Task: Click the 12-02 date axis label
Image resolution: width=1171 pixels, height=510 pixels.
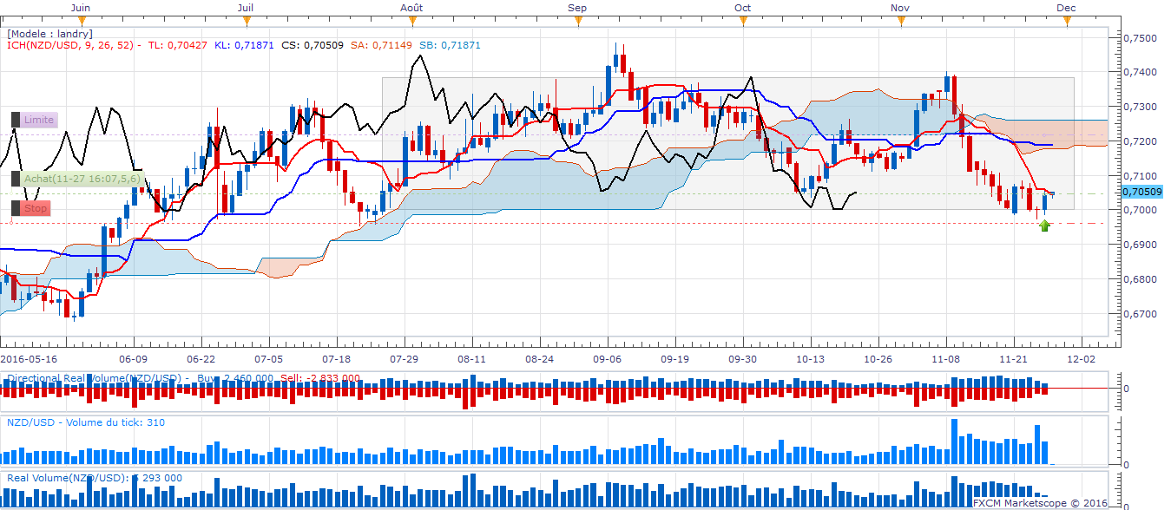Action: (1081, 359)
